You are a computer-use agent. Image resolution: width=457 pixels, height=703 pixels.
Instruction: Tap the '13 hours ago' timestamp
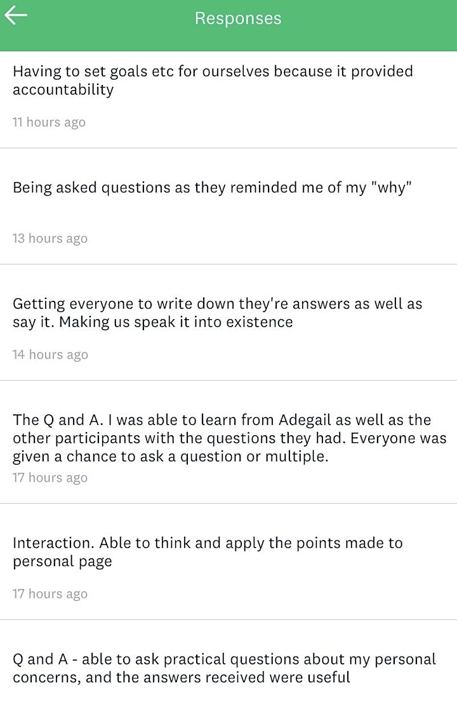click(50, 238)
